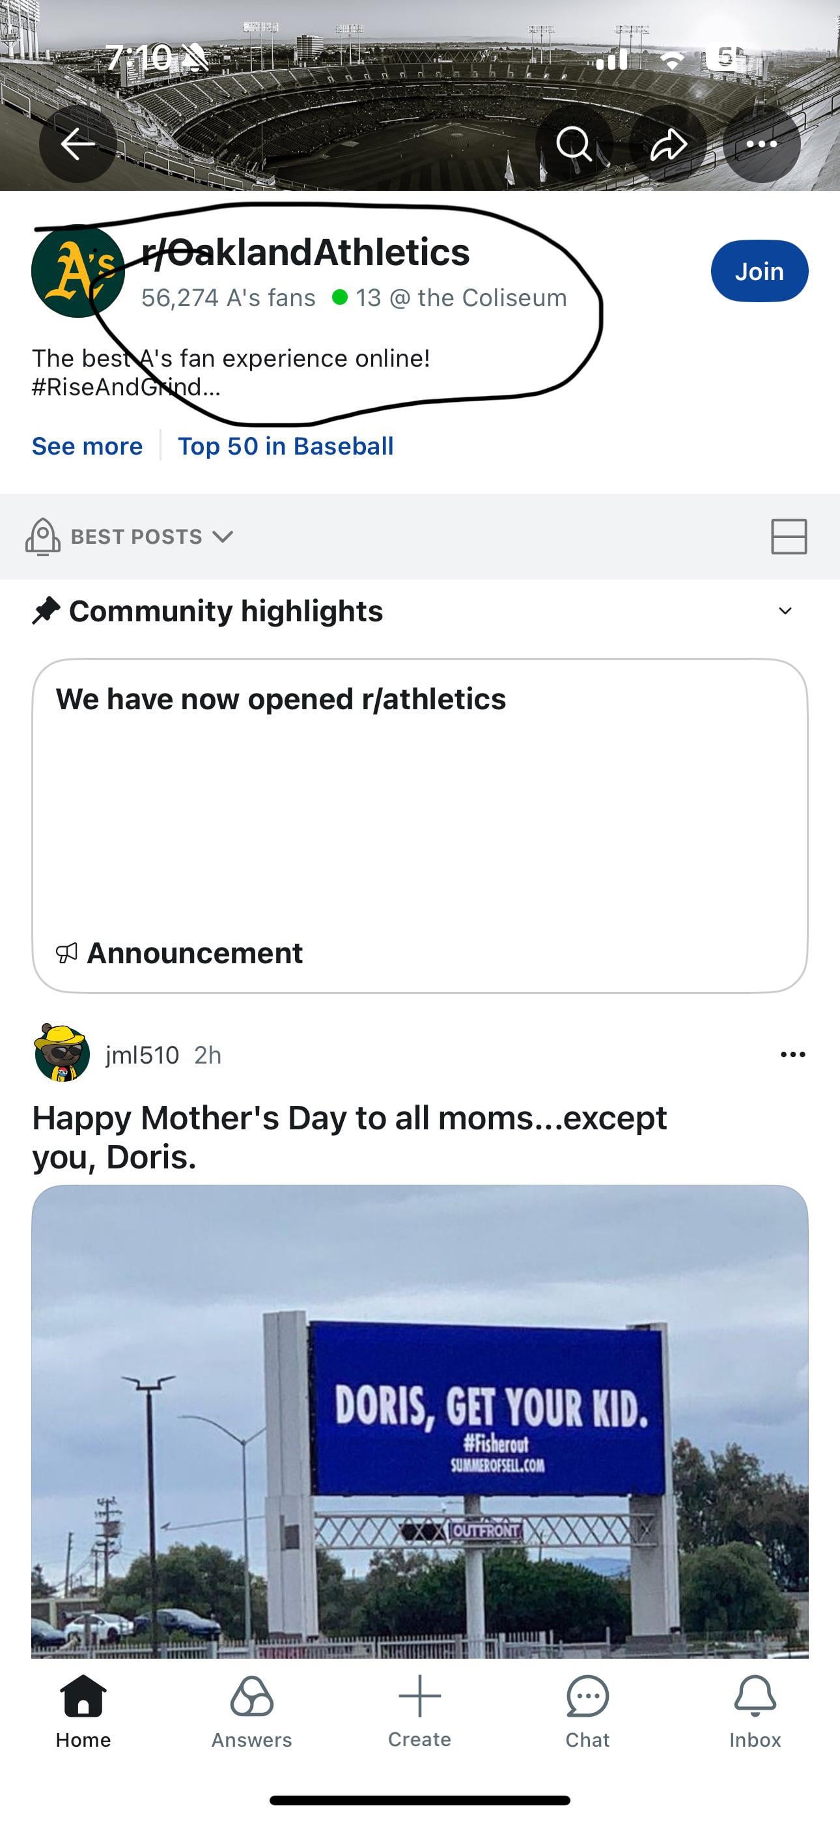840x1821 pixels.
Task: Open the search magnifier icon
Action: (x=574, y=144)
